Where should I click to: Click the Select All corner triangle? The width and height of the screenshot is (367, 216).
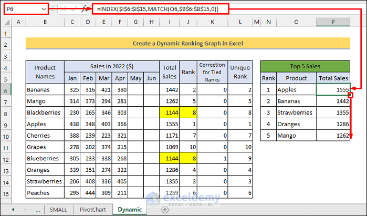tap(7, 22)
